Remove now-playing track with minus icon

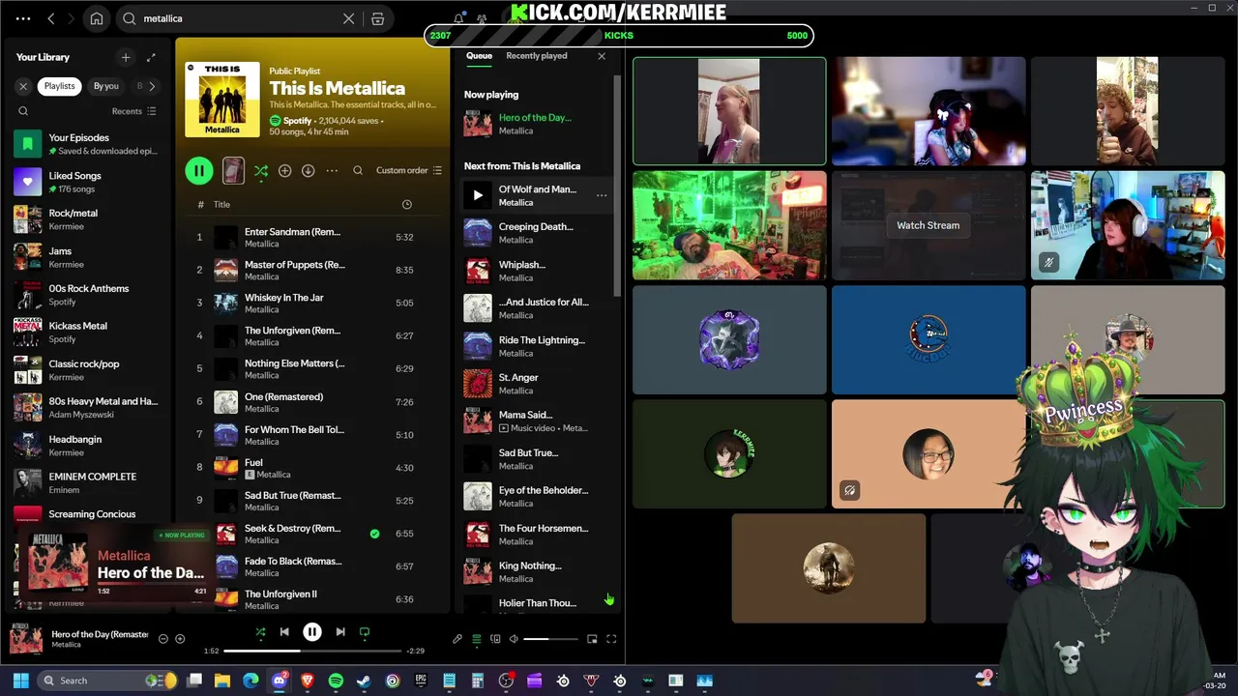(x=162, y=639)
